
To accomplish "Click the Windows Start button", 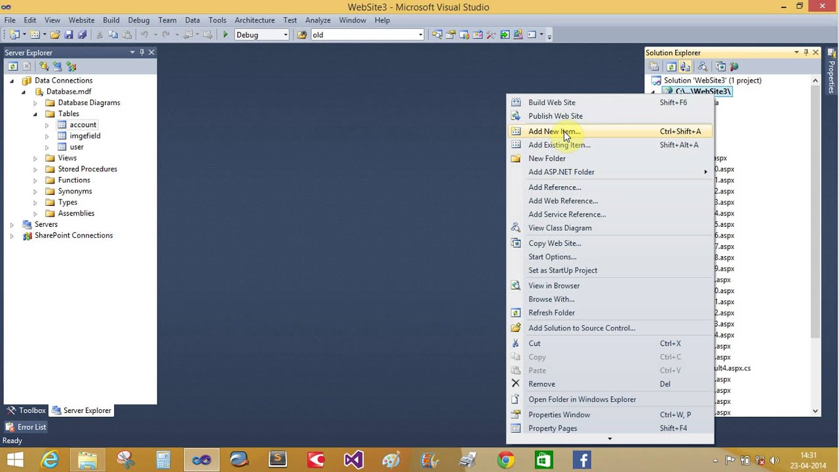I will (14, 460).
